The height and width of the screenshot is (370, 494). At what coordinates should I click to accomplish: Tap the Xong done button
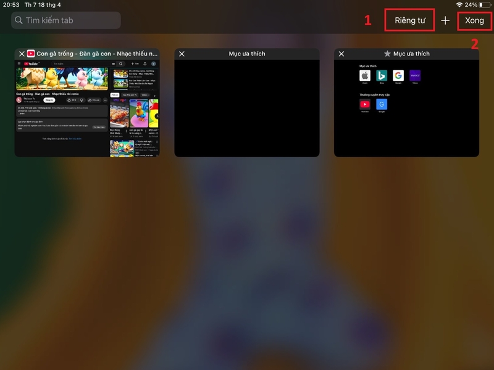click(x=474, y=20)
